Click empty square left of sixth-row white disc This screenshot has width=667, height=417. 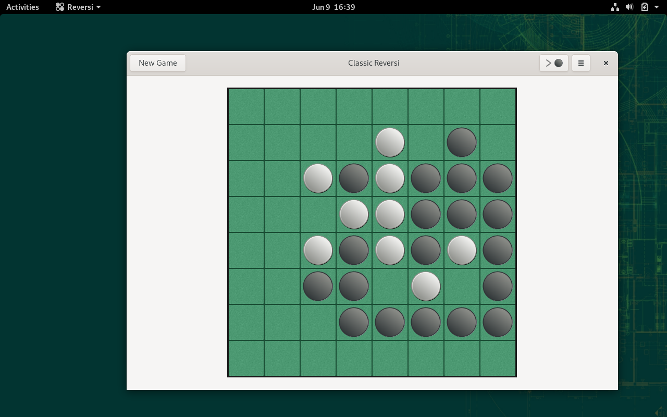click(x=390, y=286)
